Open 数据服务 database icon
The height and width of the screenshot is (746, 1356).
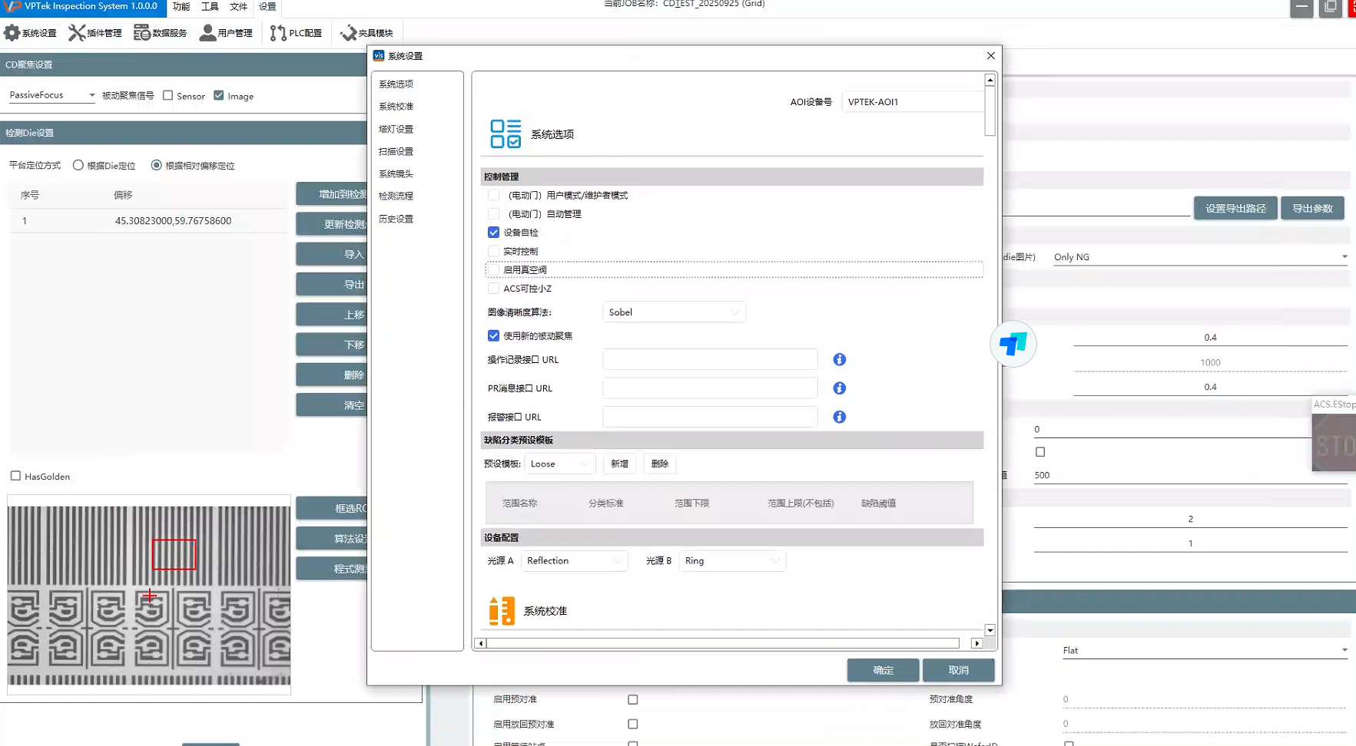pyautogui.click(x=142, y=33)
